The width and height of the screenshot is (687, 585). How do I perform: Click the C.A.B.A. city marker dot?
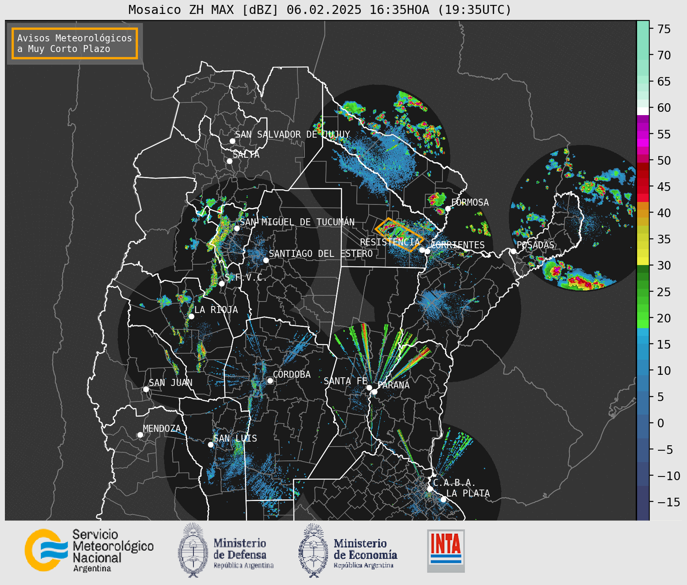coord(430,489)
